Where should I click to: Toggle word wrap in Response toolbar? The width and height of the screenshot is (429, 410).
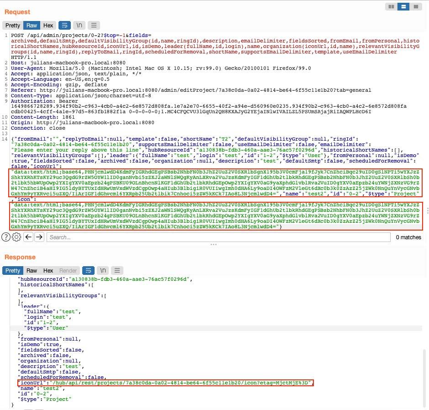(88, 270)
